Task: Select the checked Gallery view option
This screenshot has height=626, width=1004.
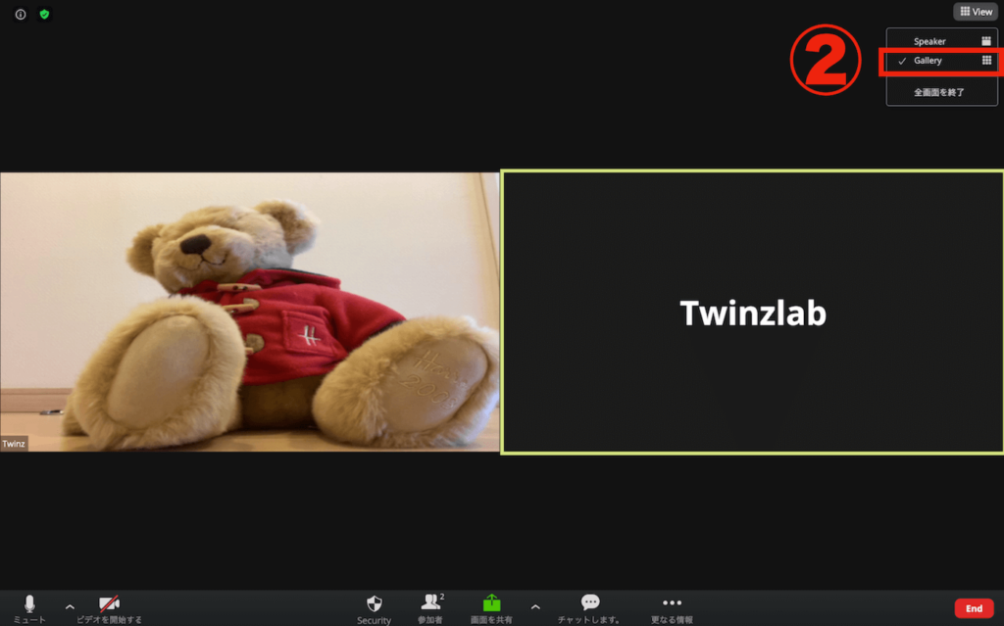Action: click(928, 61)
